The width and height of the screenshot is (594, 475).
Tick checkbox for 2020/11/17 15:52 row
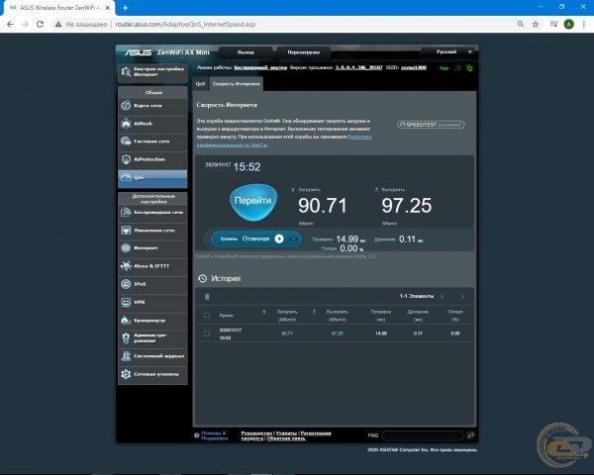[207, 333]
